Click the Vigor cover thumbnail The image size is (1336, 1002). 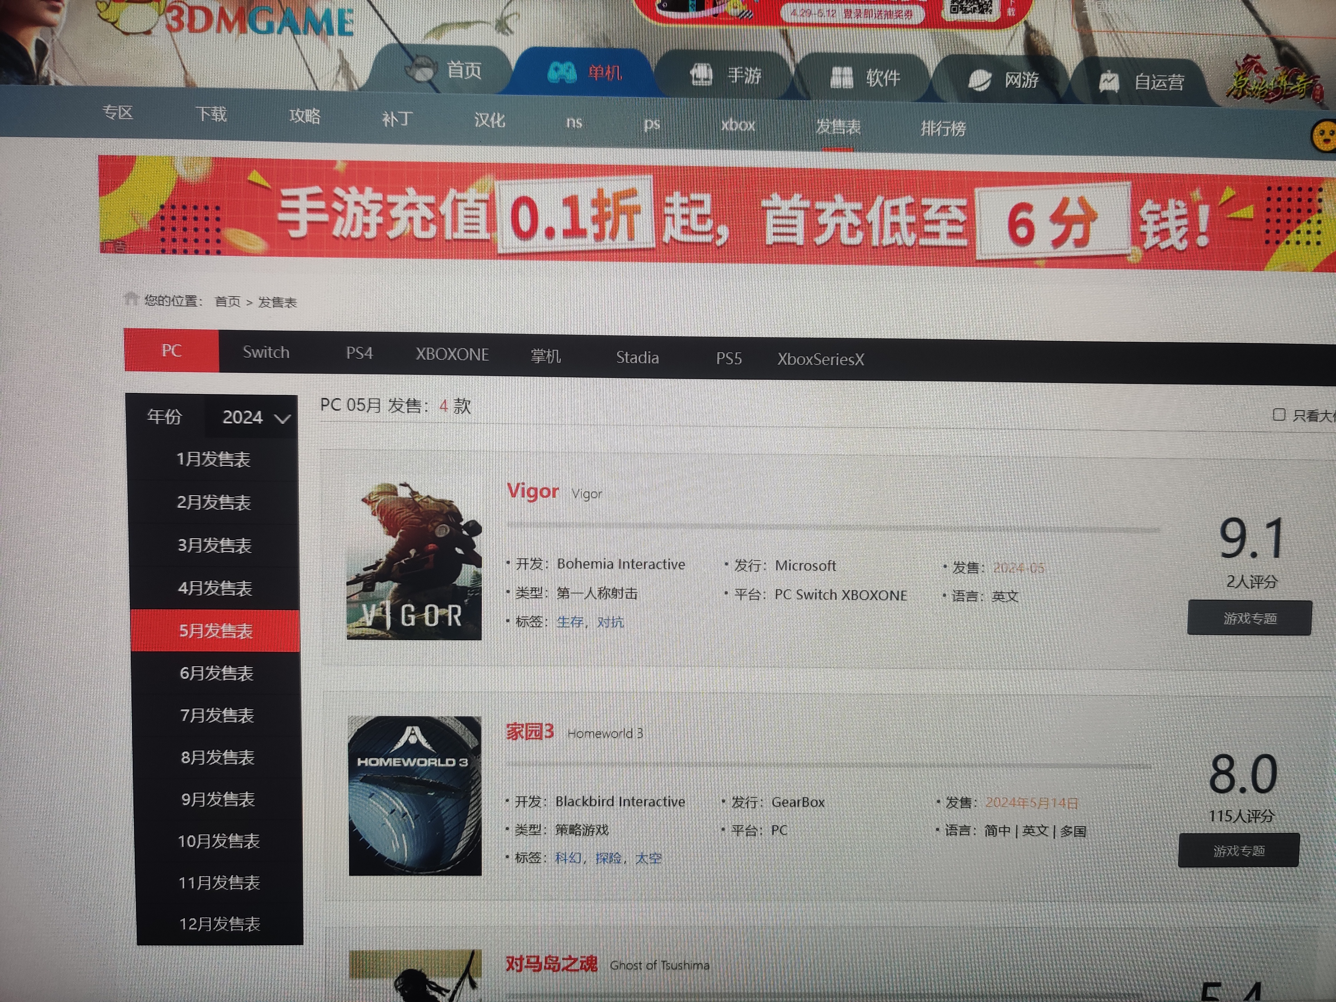(x=414, y=560)
